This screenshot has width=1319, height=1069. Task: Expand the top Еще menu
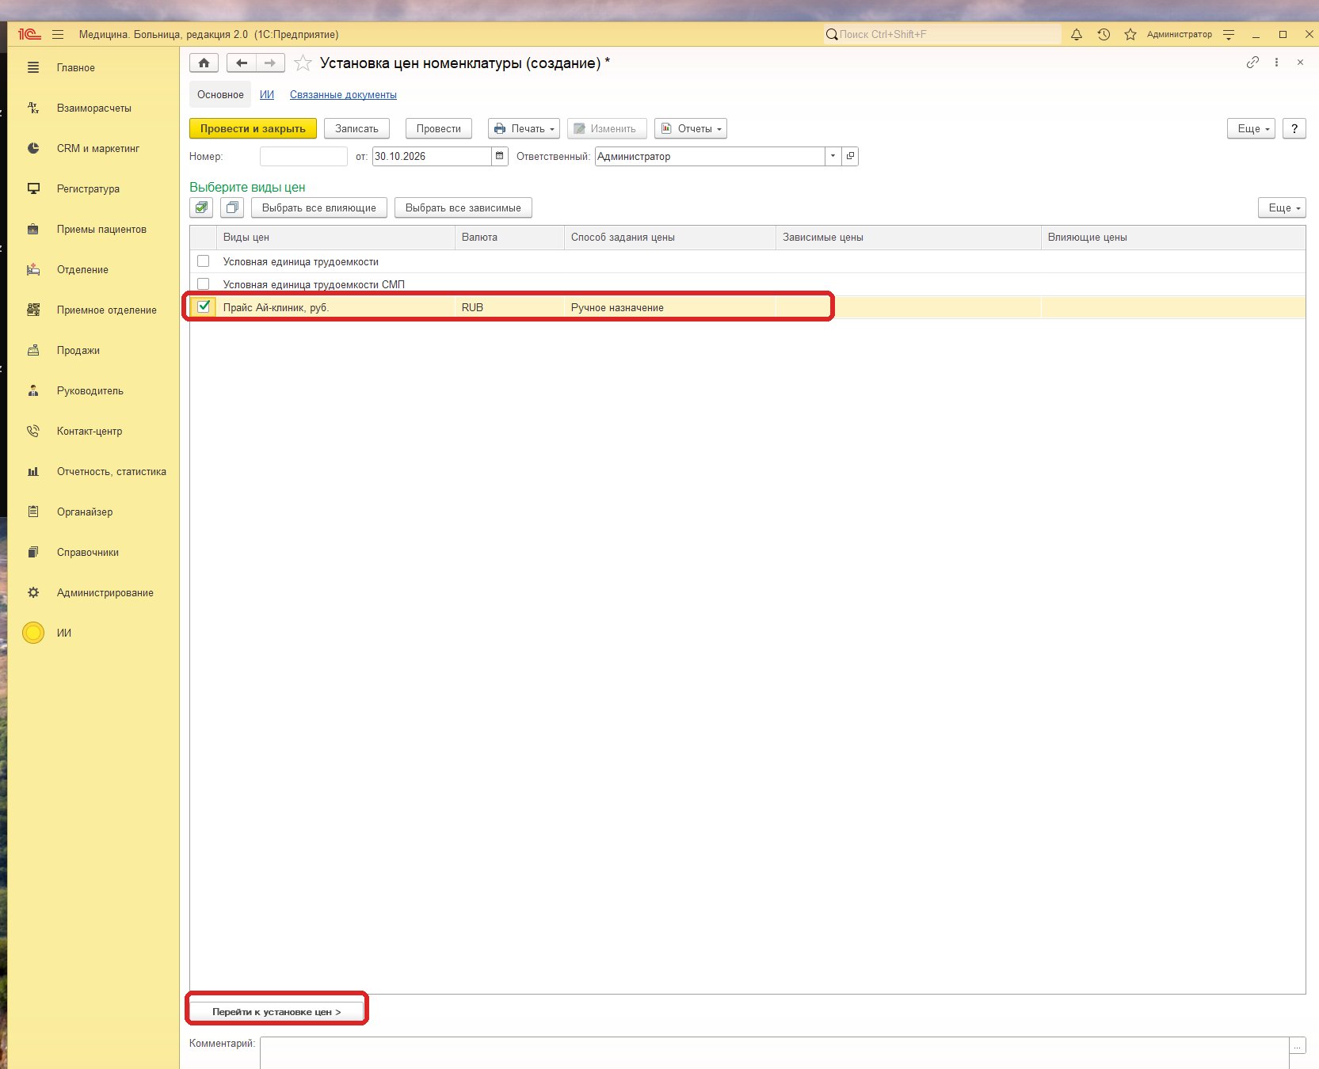[1251, 128]
